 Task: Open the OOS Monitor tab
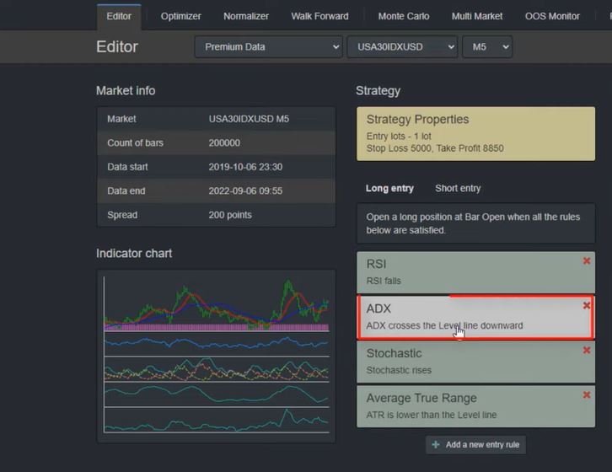pos(552,16)
